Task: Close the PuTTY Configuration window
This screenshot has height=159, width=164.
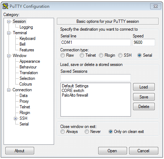Action: tap(155, 6)
